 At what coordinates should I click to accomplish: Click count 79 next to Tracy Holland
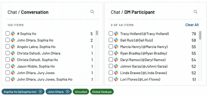[x=194, y=34]
